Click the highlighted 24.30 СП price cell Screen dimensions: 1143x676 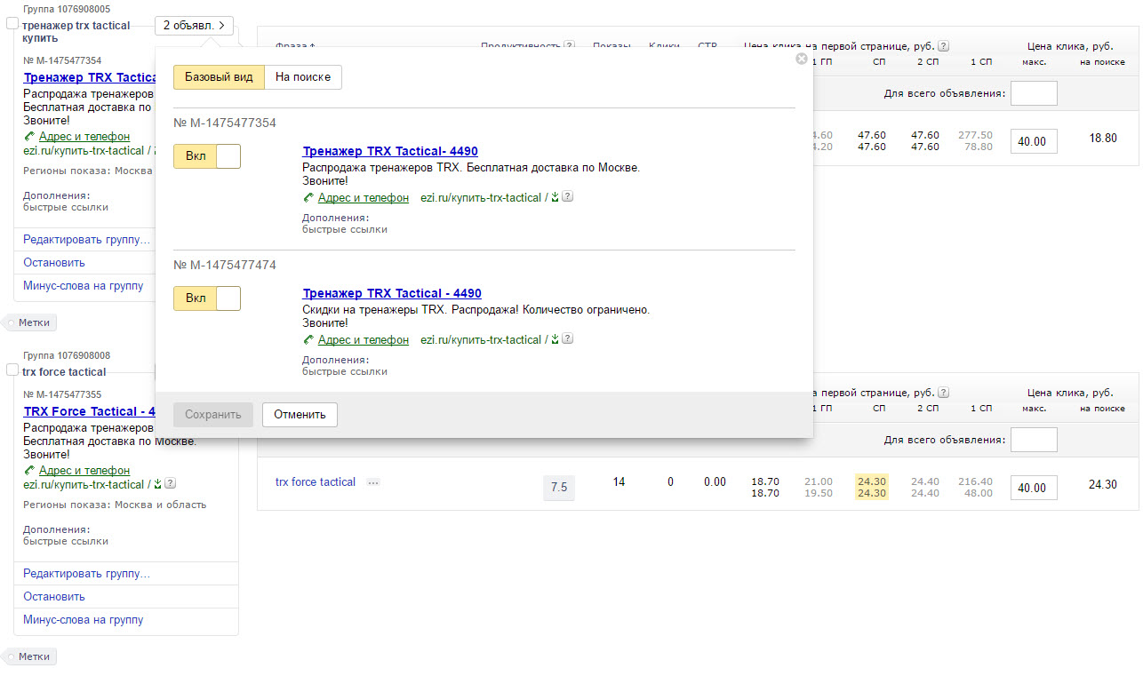point(871,488)
